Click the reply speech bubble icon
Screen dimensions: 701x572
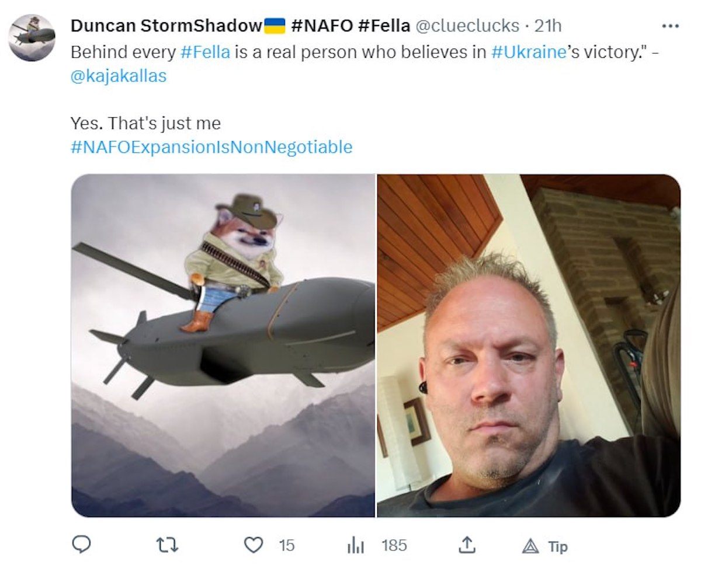tap(81, 545)
